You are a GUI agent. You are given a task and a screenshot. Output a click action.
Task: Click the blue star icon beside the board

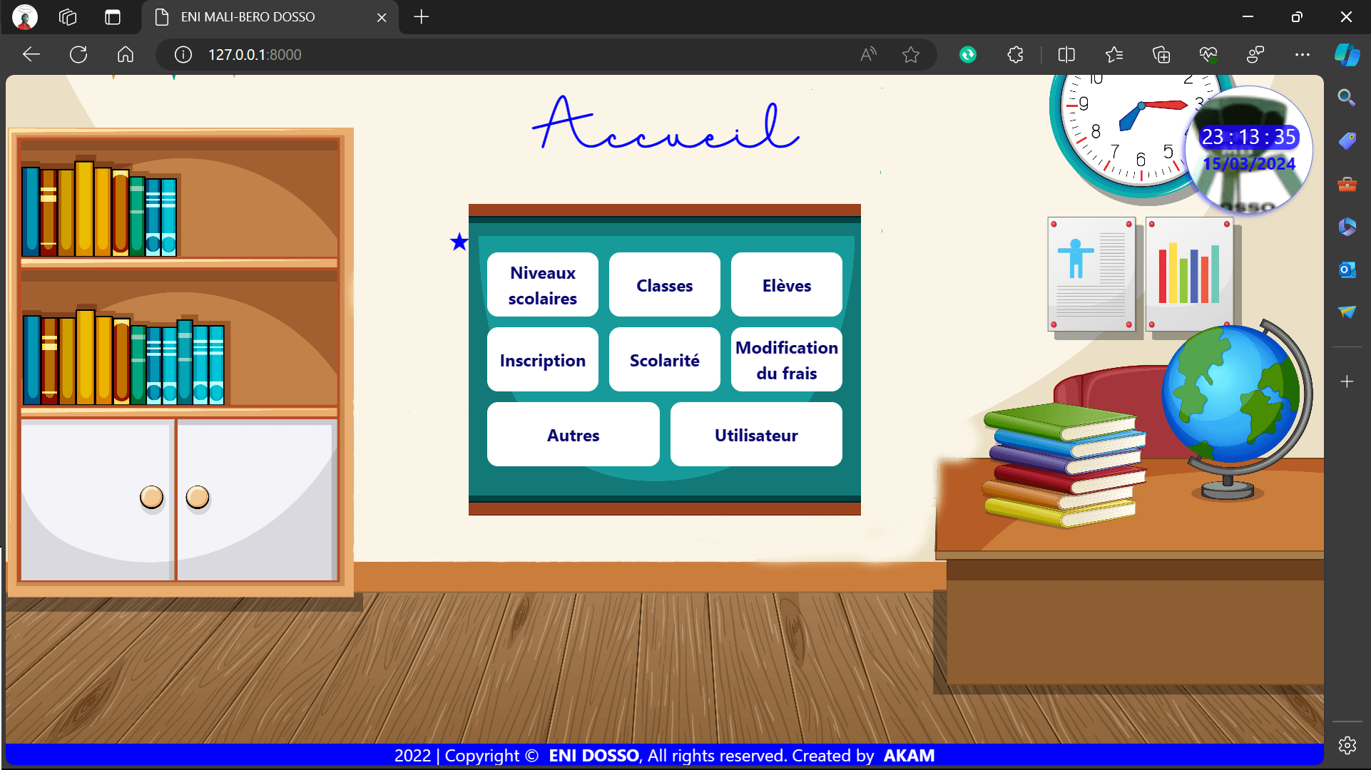click(x=459, y=242)
